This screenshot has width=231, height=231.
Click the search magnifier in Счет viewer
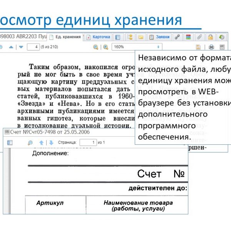pyautogui.click(x=30, y=142)
